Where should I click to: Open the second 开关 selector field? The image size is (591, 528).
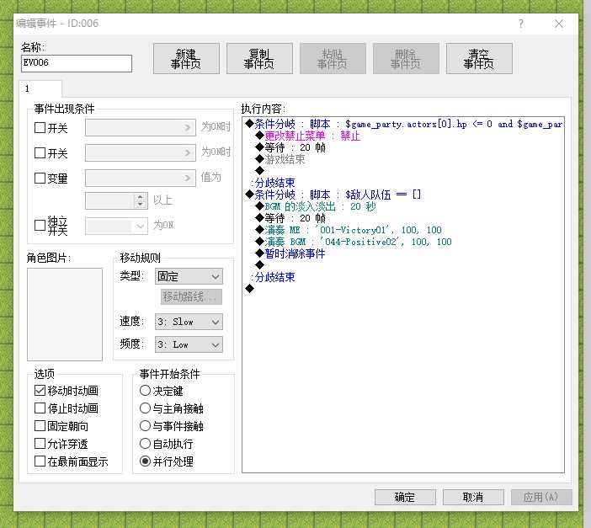pyautogui.click(x=141, y=152)
